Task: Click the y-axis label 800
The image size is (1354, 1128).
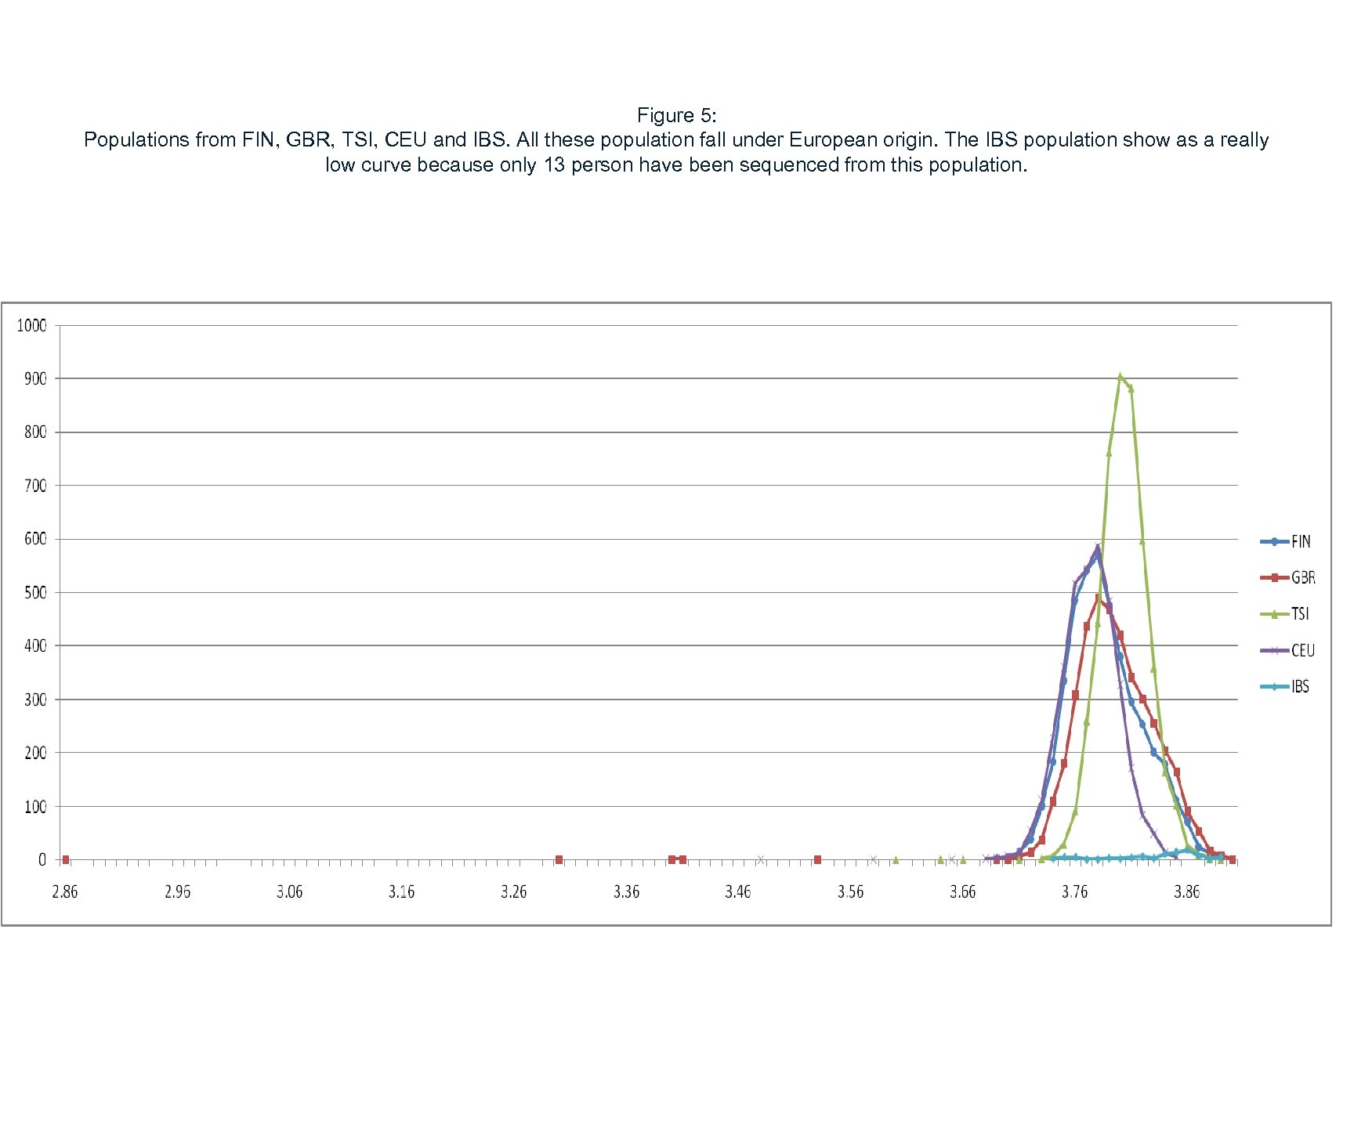Action: click(x=35, y=432)
